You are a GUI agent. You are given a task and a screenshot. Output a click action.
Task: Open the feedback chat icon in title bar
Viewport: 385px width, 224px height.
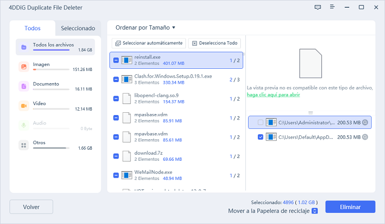coord(318,7)
